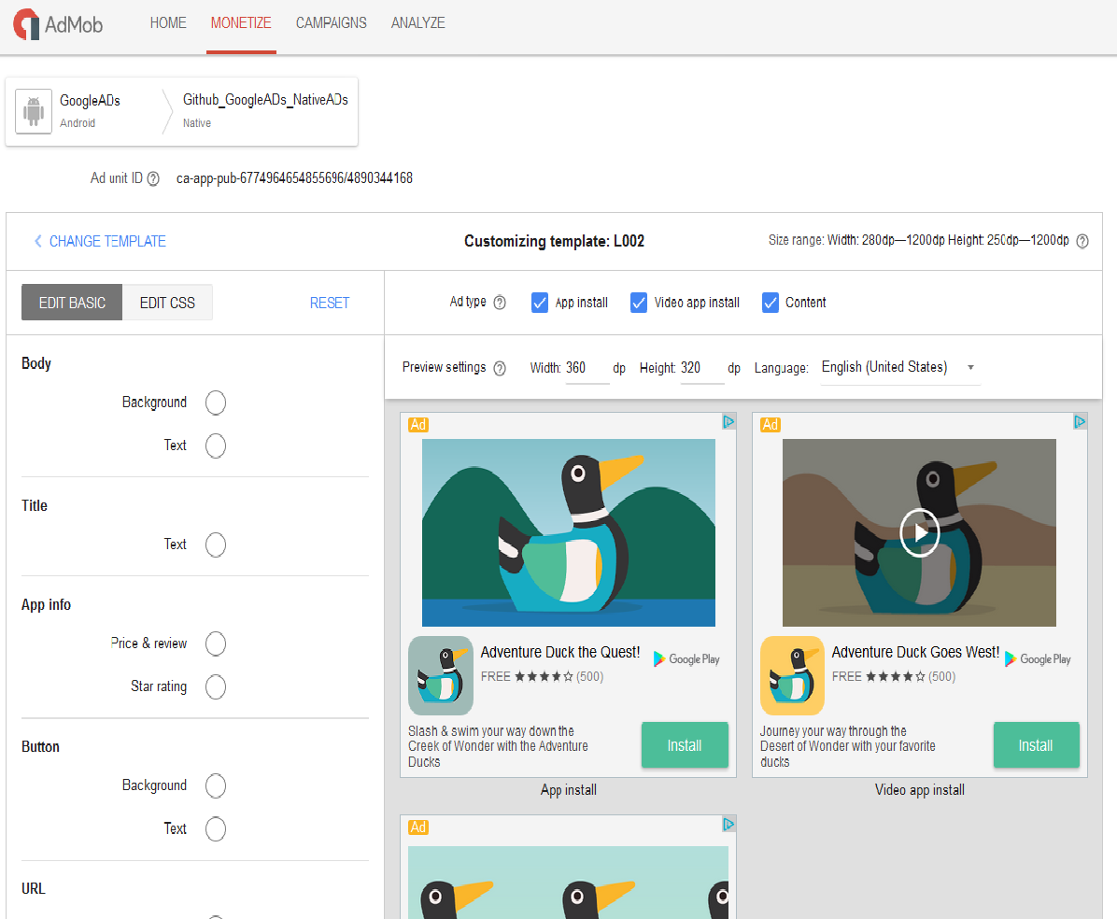Image resolution: width=1117 pixels, height=919 pixels.
Task: Uncheck the Video app install ad type
Action: pos(638,303)
